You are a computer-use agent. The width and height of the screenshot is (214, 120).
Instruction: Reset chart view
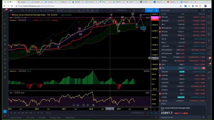pos(93,105)
